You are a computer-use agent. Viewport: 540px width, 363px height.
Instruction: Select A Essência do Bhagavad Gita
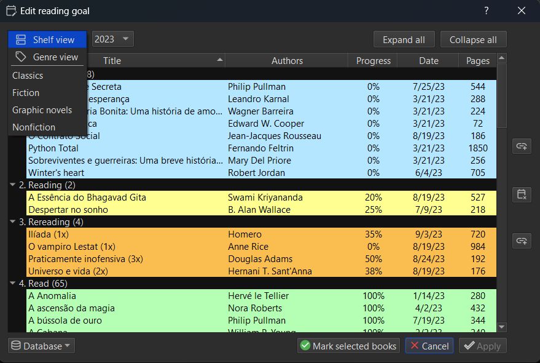261,197
